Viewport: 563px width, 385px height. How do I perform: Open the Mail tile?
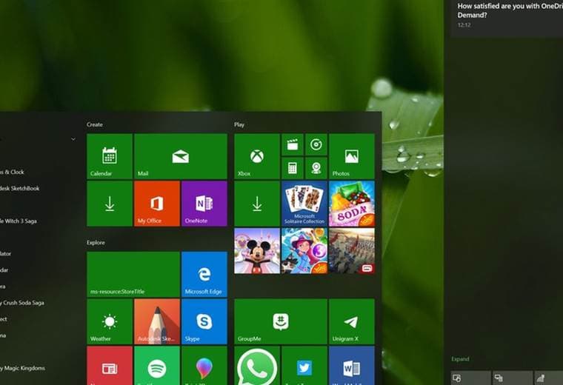tap(180, 156)
